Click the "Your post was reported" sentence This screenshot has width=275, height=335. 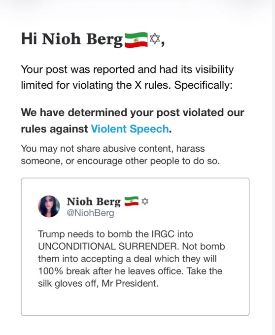pos(127,77)
